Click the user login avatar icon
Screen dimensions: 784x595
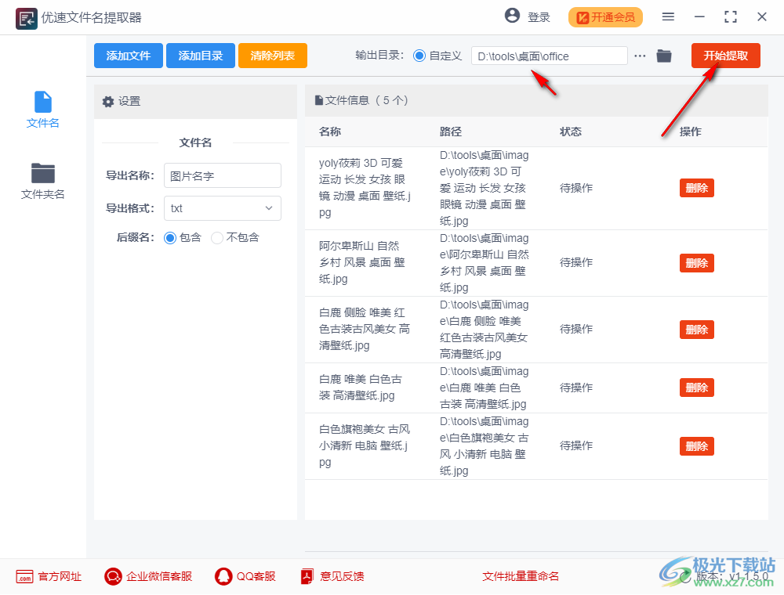pyautogui.click(x=512, y=16)
